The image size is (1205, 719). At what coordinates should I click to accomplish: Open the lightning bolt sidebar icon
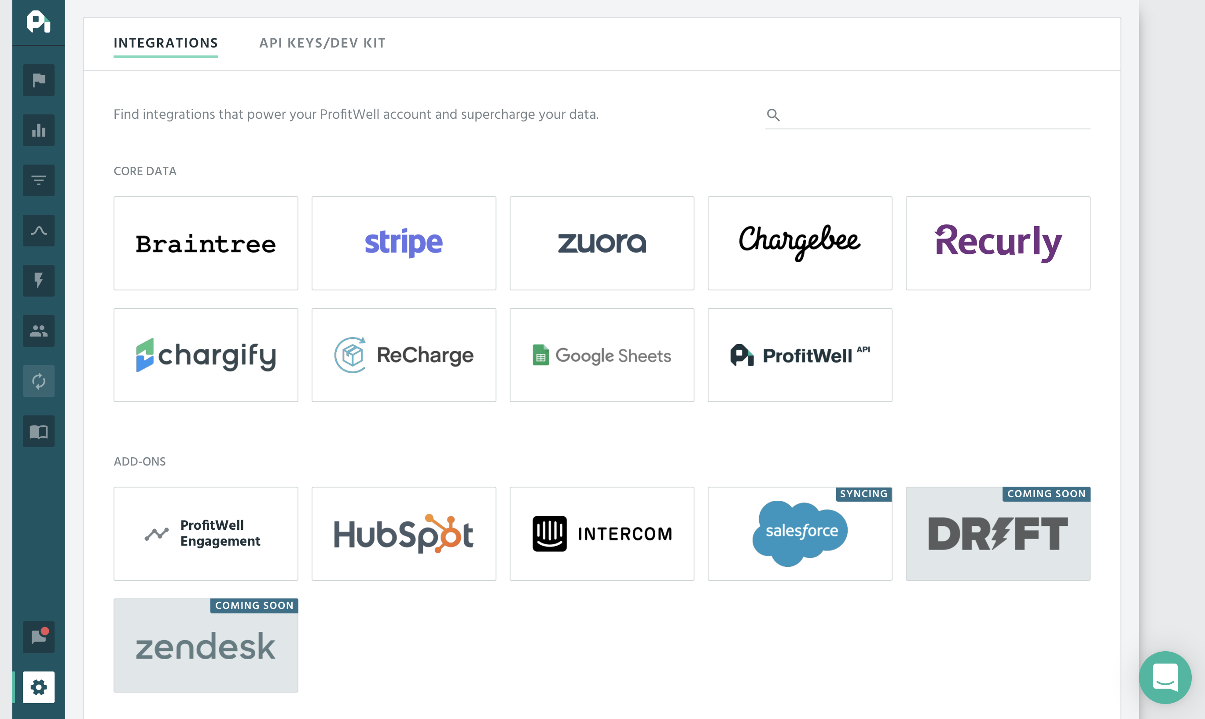point(39,281)
